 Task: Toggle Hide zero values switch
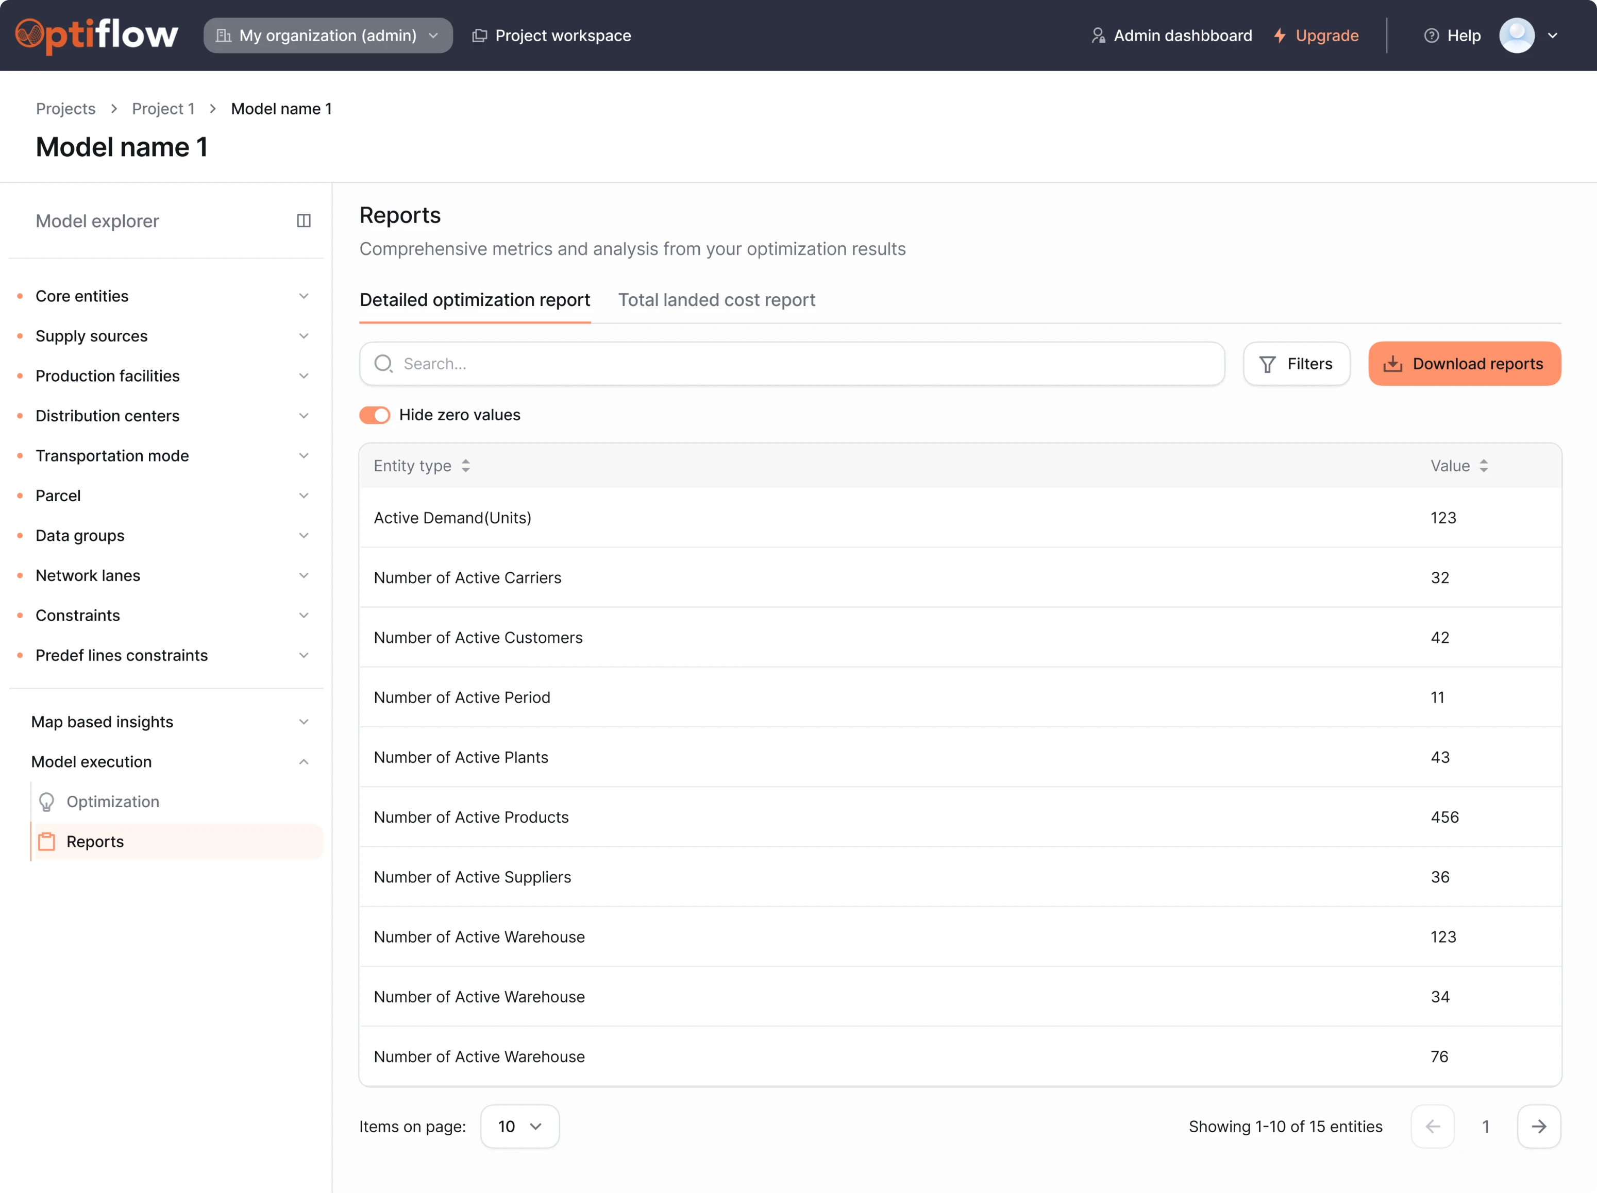tap(375, 415)
